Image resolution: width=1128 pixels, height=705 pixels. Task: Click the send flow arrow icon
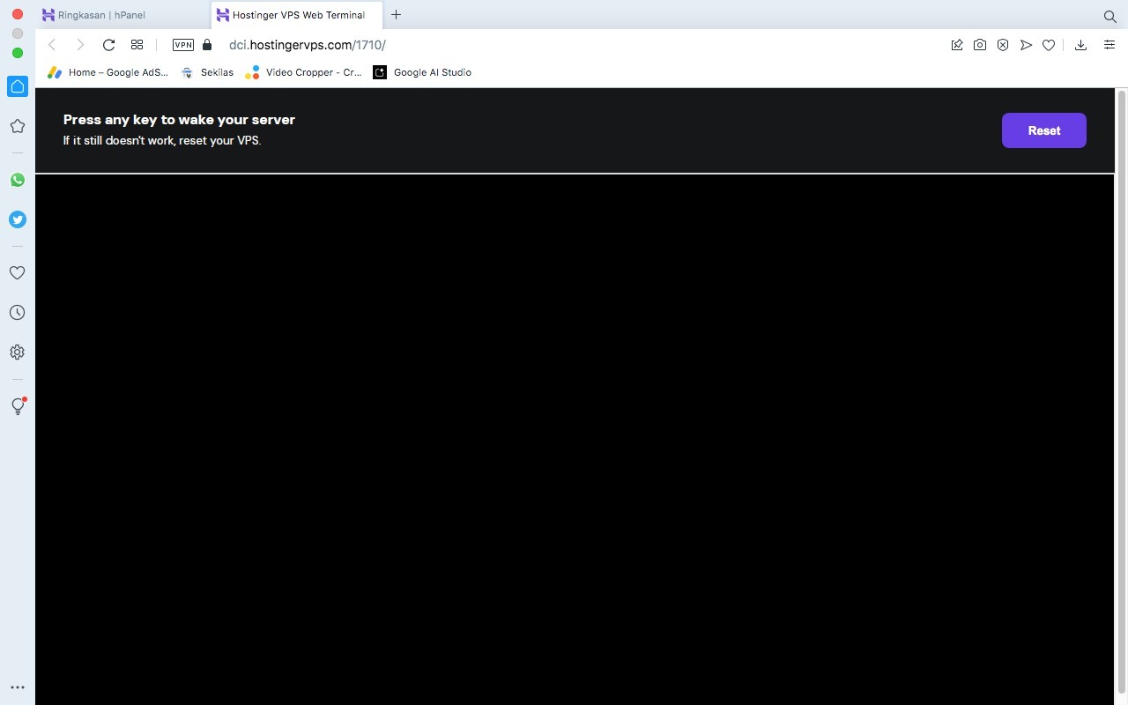[x=1026, y=45]
